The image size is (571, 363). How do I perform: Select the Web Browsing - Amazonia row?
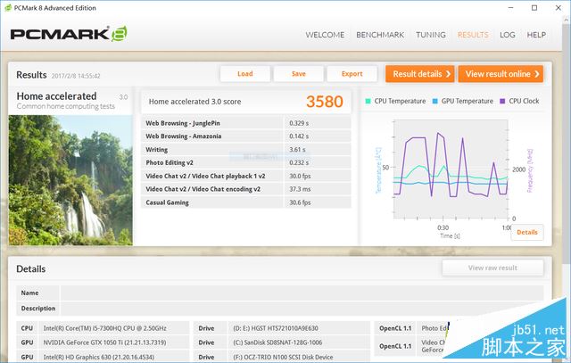point(246,136)
